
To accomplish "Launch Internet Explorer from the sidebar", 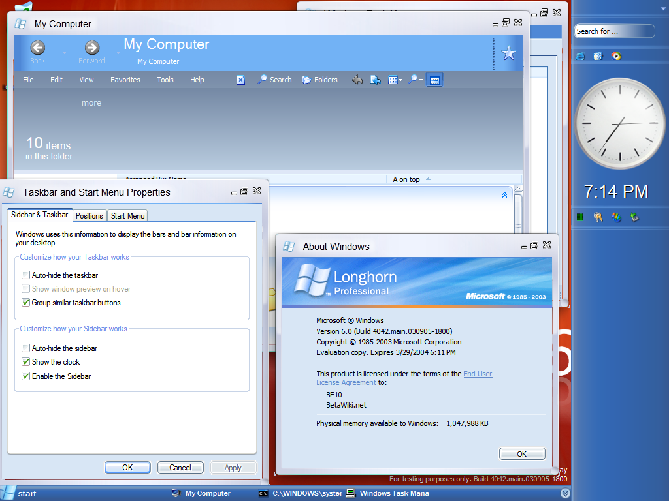I will (x=580, y=56).
